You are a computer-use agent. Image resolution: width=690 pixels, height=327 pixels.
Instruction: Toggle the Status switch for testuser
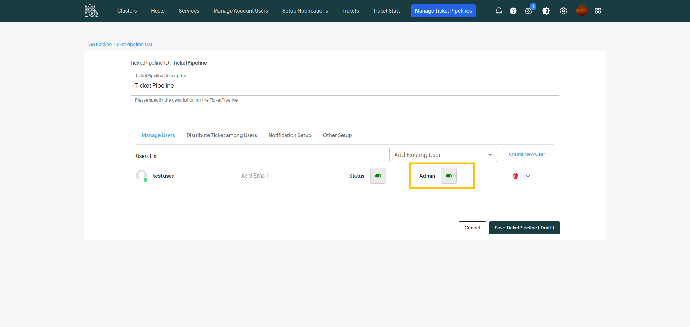point(378,176)
